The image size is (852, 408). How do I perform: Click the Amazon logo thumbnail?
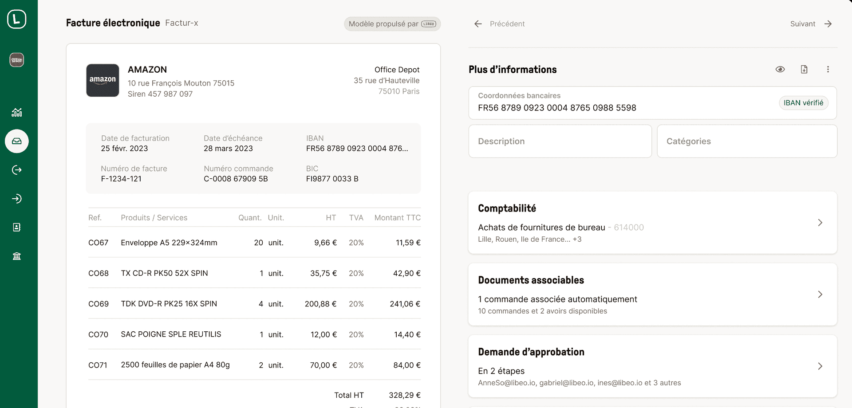click(x=103, y=80)
